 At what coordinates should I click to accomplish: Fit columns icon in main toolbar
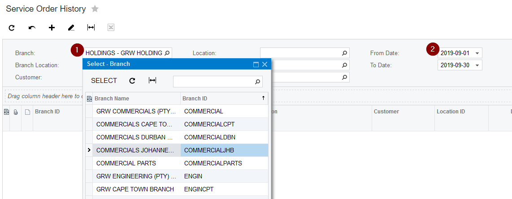click(91, 28)
